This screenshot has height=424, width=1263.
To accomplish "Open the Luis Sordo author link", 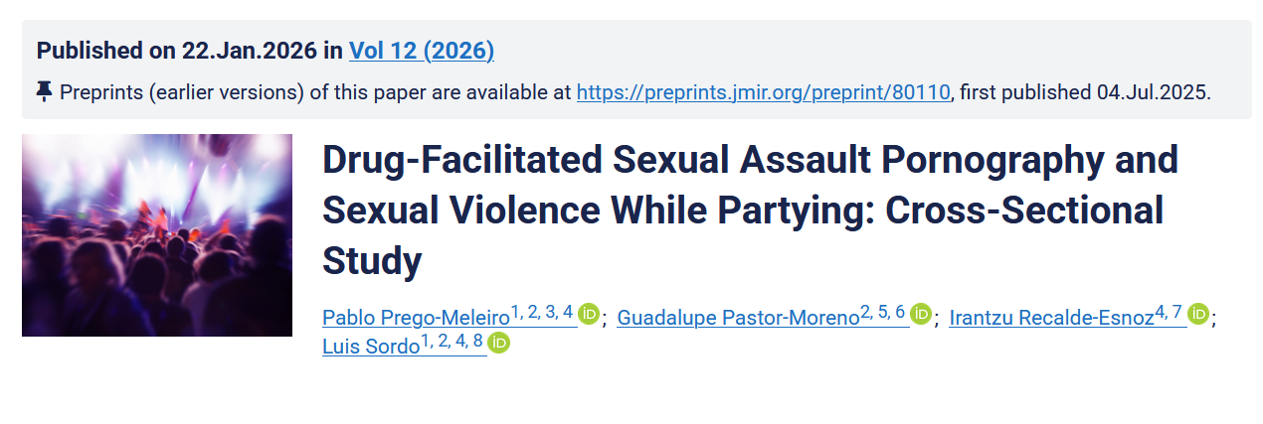I will click(371, 347).
